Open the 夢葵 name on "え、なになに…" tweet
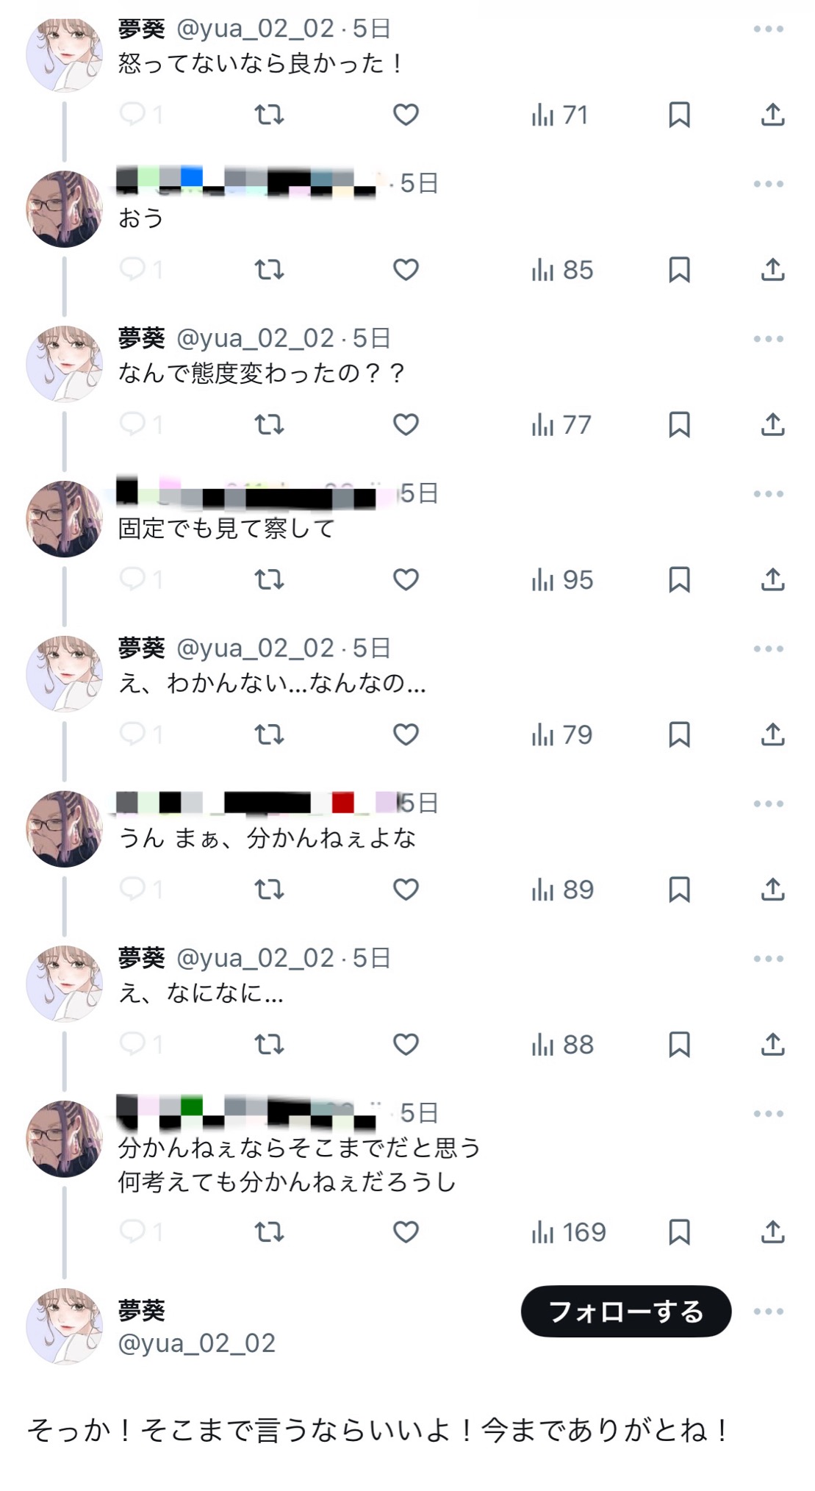The height and width of the screenshot is (1491, 815). (142, 958)
